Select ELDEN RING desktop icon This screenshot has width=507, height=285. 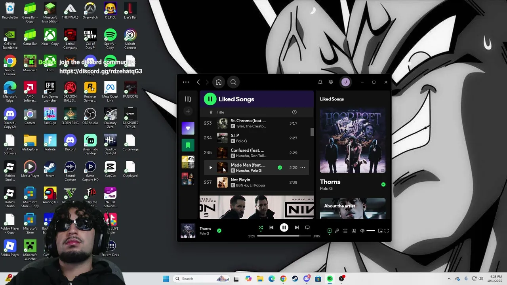coord(70,116)
